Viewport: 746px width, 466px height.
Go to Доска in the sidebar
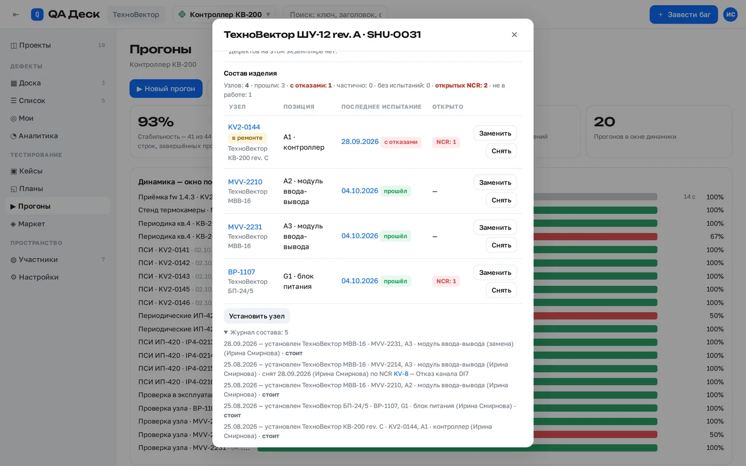[x=58, y=83]
